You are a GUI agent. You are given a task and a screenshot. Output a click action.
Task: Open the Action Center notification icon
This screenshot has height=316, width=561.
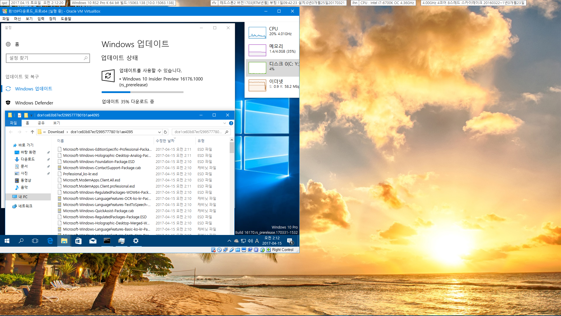290,241
